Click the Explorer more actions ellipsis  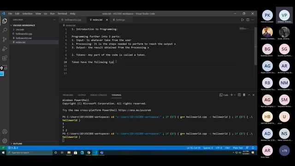coord(54,20)
